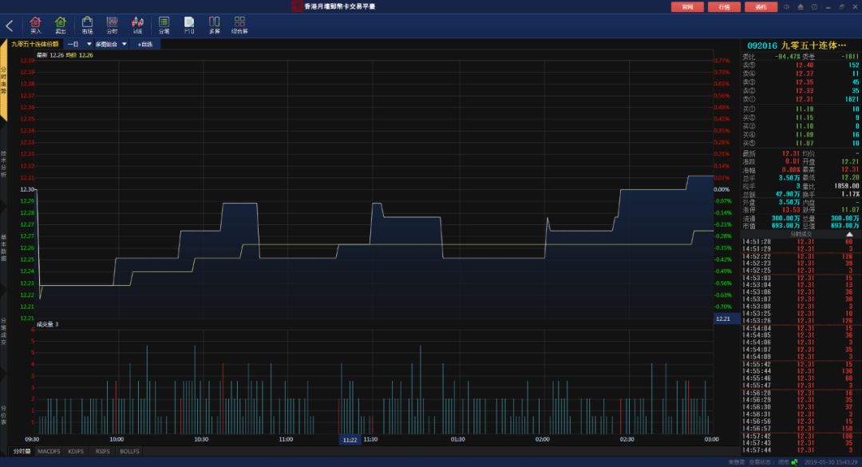
Task: Click the 最新 12.26 均价 12.26 chart label
Action: pyautogui.click(x=65, y=55)
